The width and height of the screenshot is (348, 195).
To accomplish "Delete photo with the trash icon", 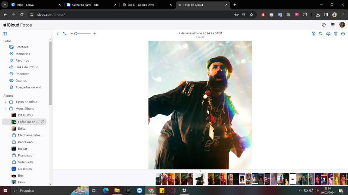I will click(x=336, y=34).
